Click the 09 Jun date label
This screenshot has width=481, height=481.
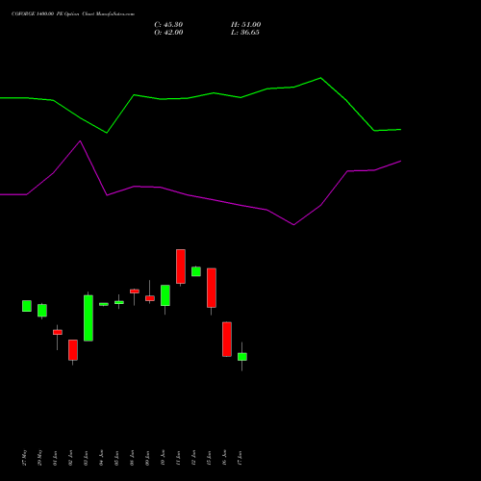point(148,458)
